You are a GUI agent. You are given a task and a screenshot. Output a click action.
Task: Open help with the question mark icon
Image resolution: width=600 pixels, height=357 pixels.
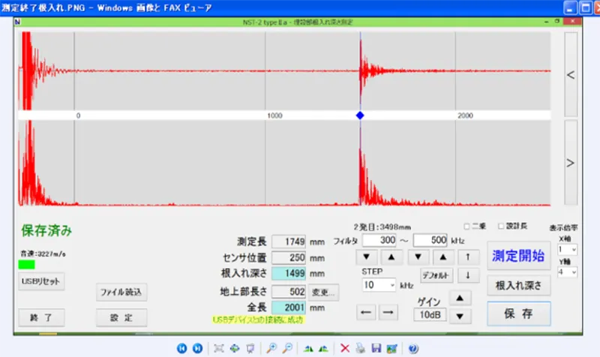[413, 348]
